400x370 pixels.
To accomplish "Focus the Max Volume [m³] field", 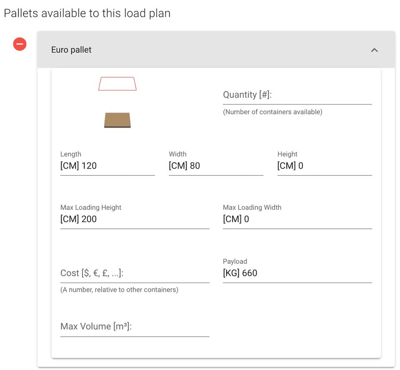I will click(135, 327).
